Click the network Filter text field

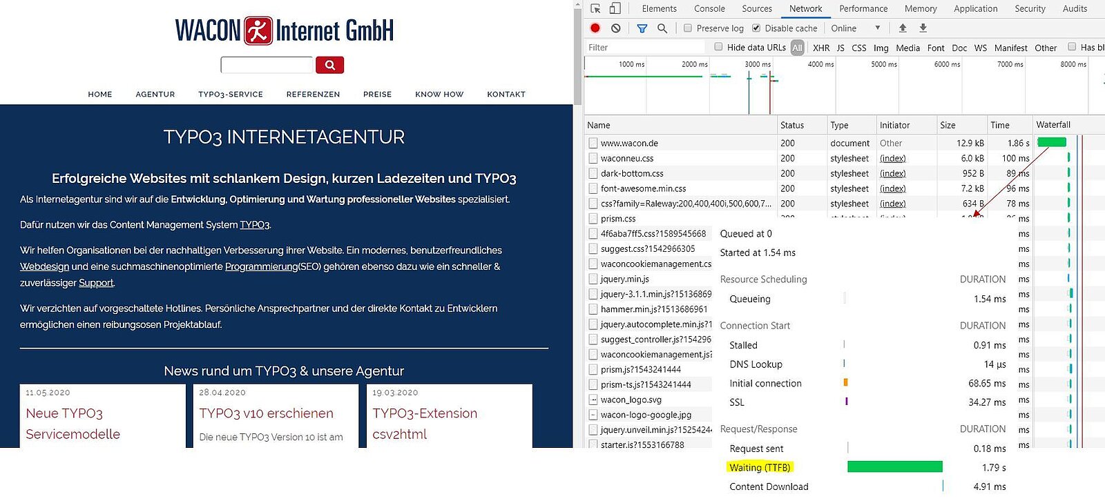click(x=642, y=48)
